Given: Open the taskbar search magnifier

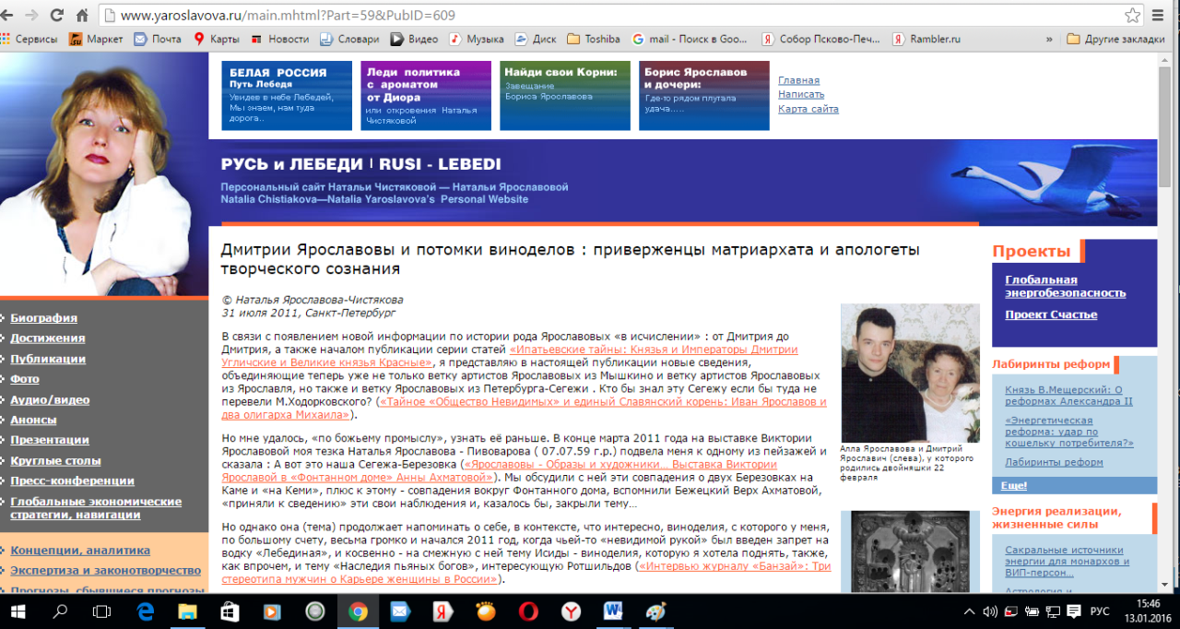Looking at the screenshot, I should point(61,611).
